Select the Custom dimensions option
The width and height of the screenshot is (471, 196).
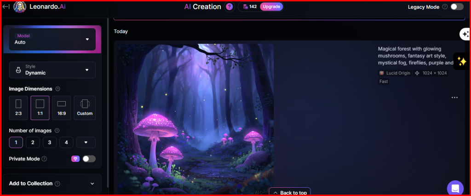[85, 108]
